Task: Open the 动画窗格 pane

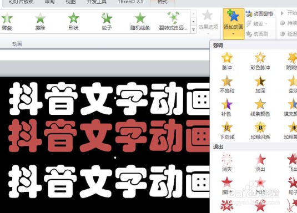Action: (259, 13)
